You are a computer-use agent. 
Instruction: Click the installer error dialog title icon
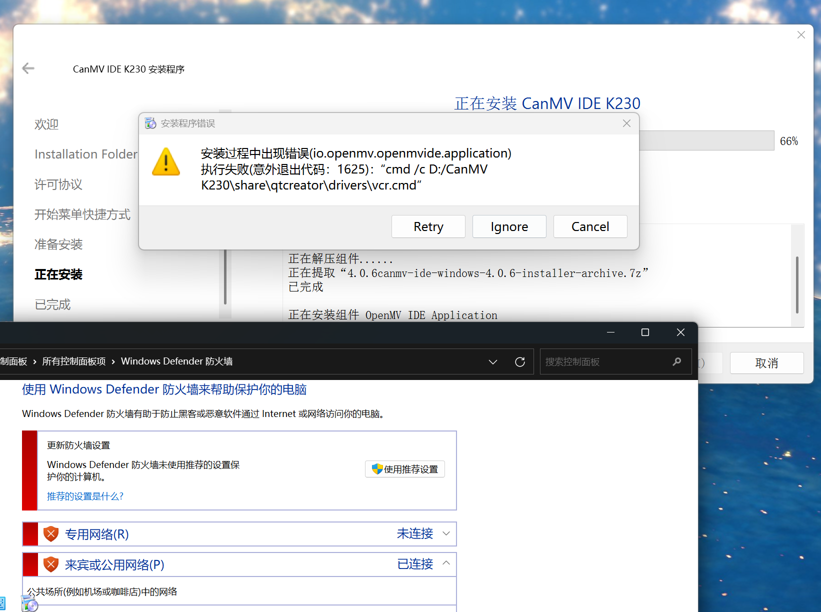click(x=150, y=123)
